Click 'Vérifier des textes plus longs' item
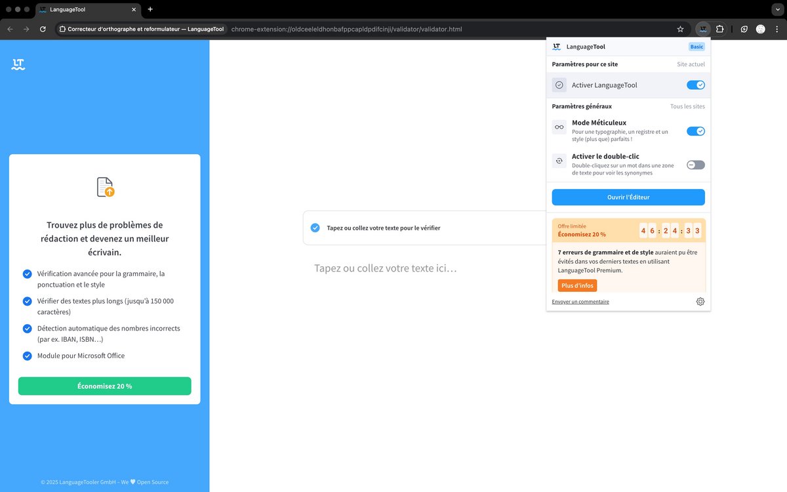787x492 pixels. tap(106, 306)
